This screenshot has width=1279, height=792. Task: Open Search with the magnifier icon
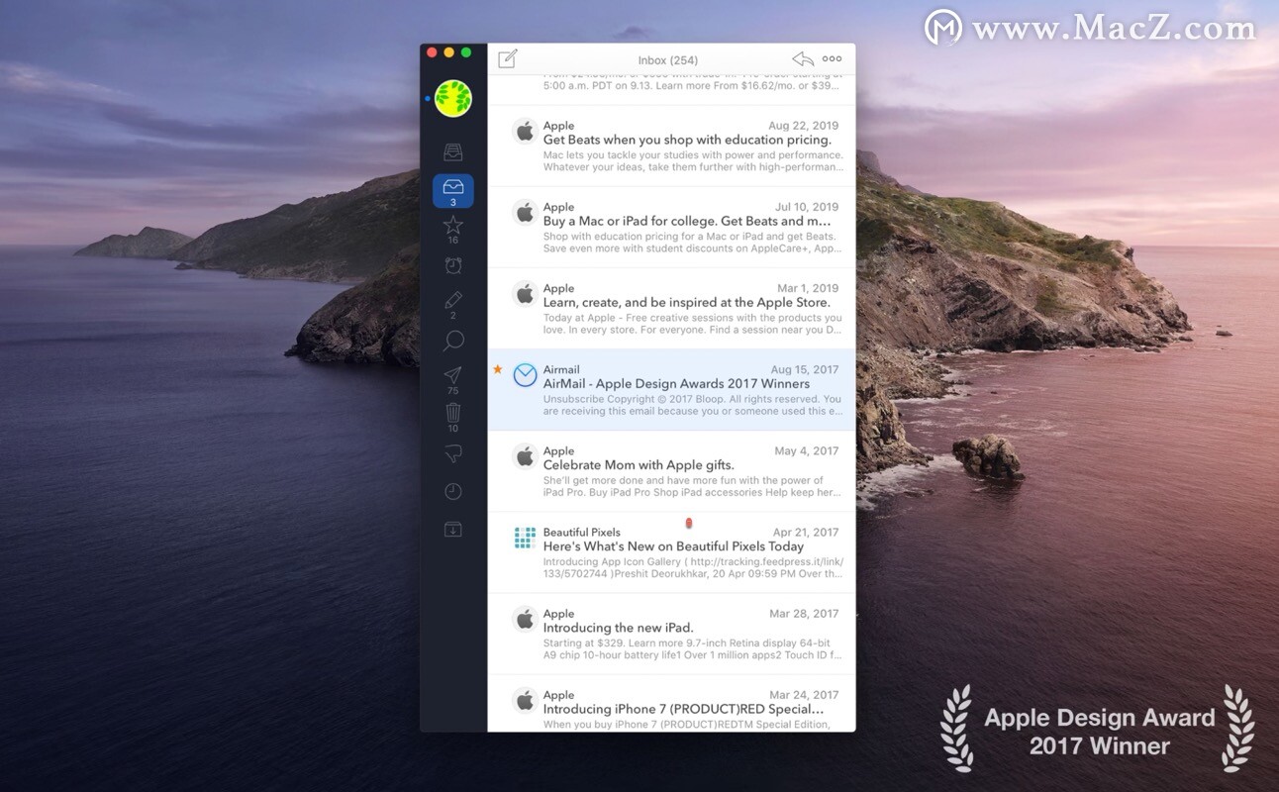[453, 342]
